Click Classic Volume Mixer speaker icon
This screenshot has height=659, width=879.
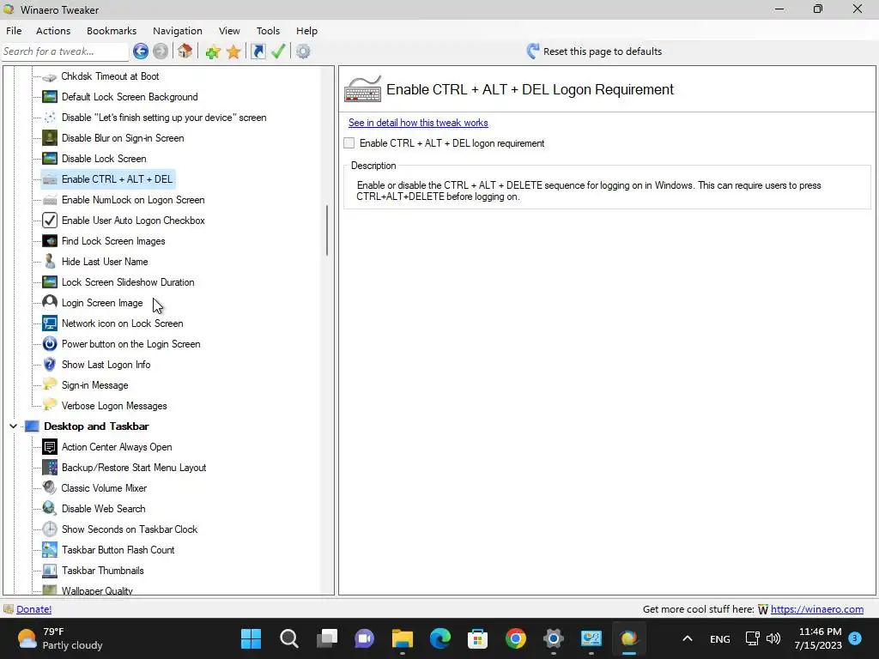point(49,488)
